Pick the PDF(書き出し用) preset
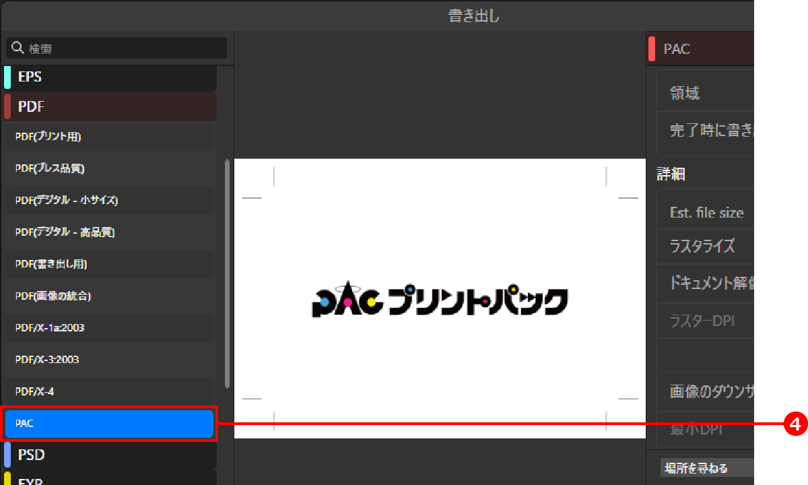This screenshot has width=808, height=485. tap(109, 264)
